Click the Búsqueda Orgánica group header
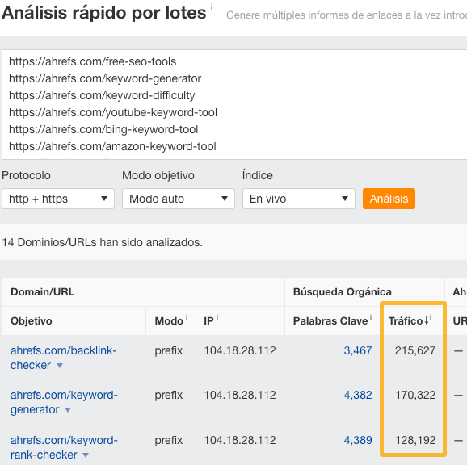The height and width of the screenshot is (465, 467). click(343, 292)
